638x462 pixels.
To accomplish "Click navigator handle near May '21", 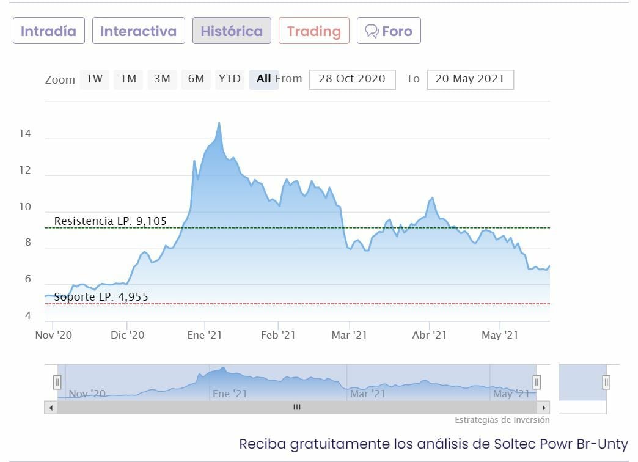I will point(537,383).
